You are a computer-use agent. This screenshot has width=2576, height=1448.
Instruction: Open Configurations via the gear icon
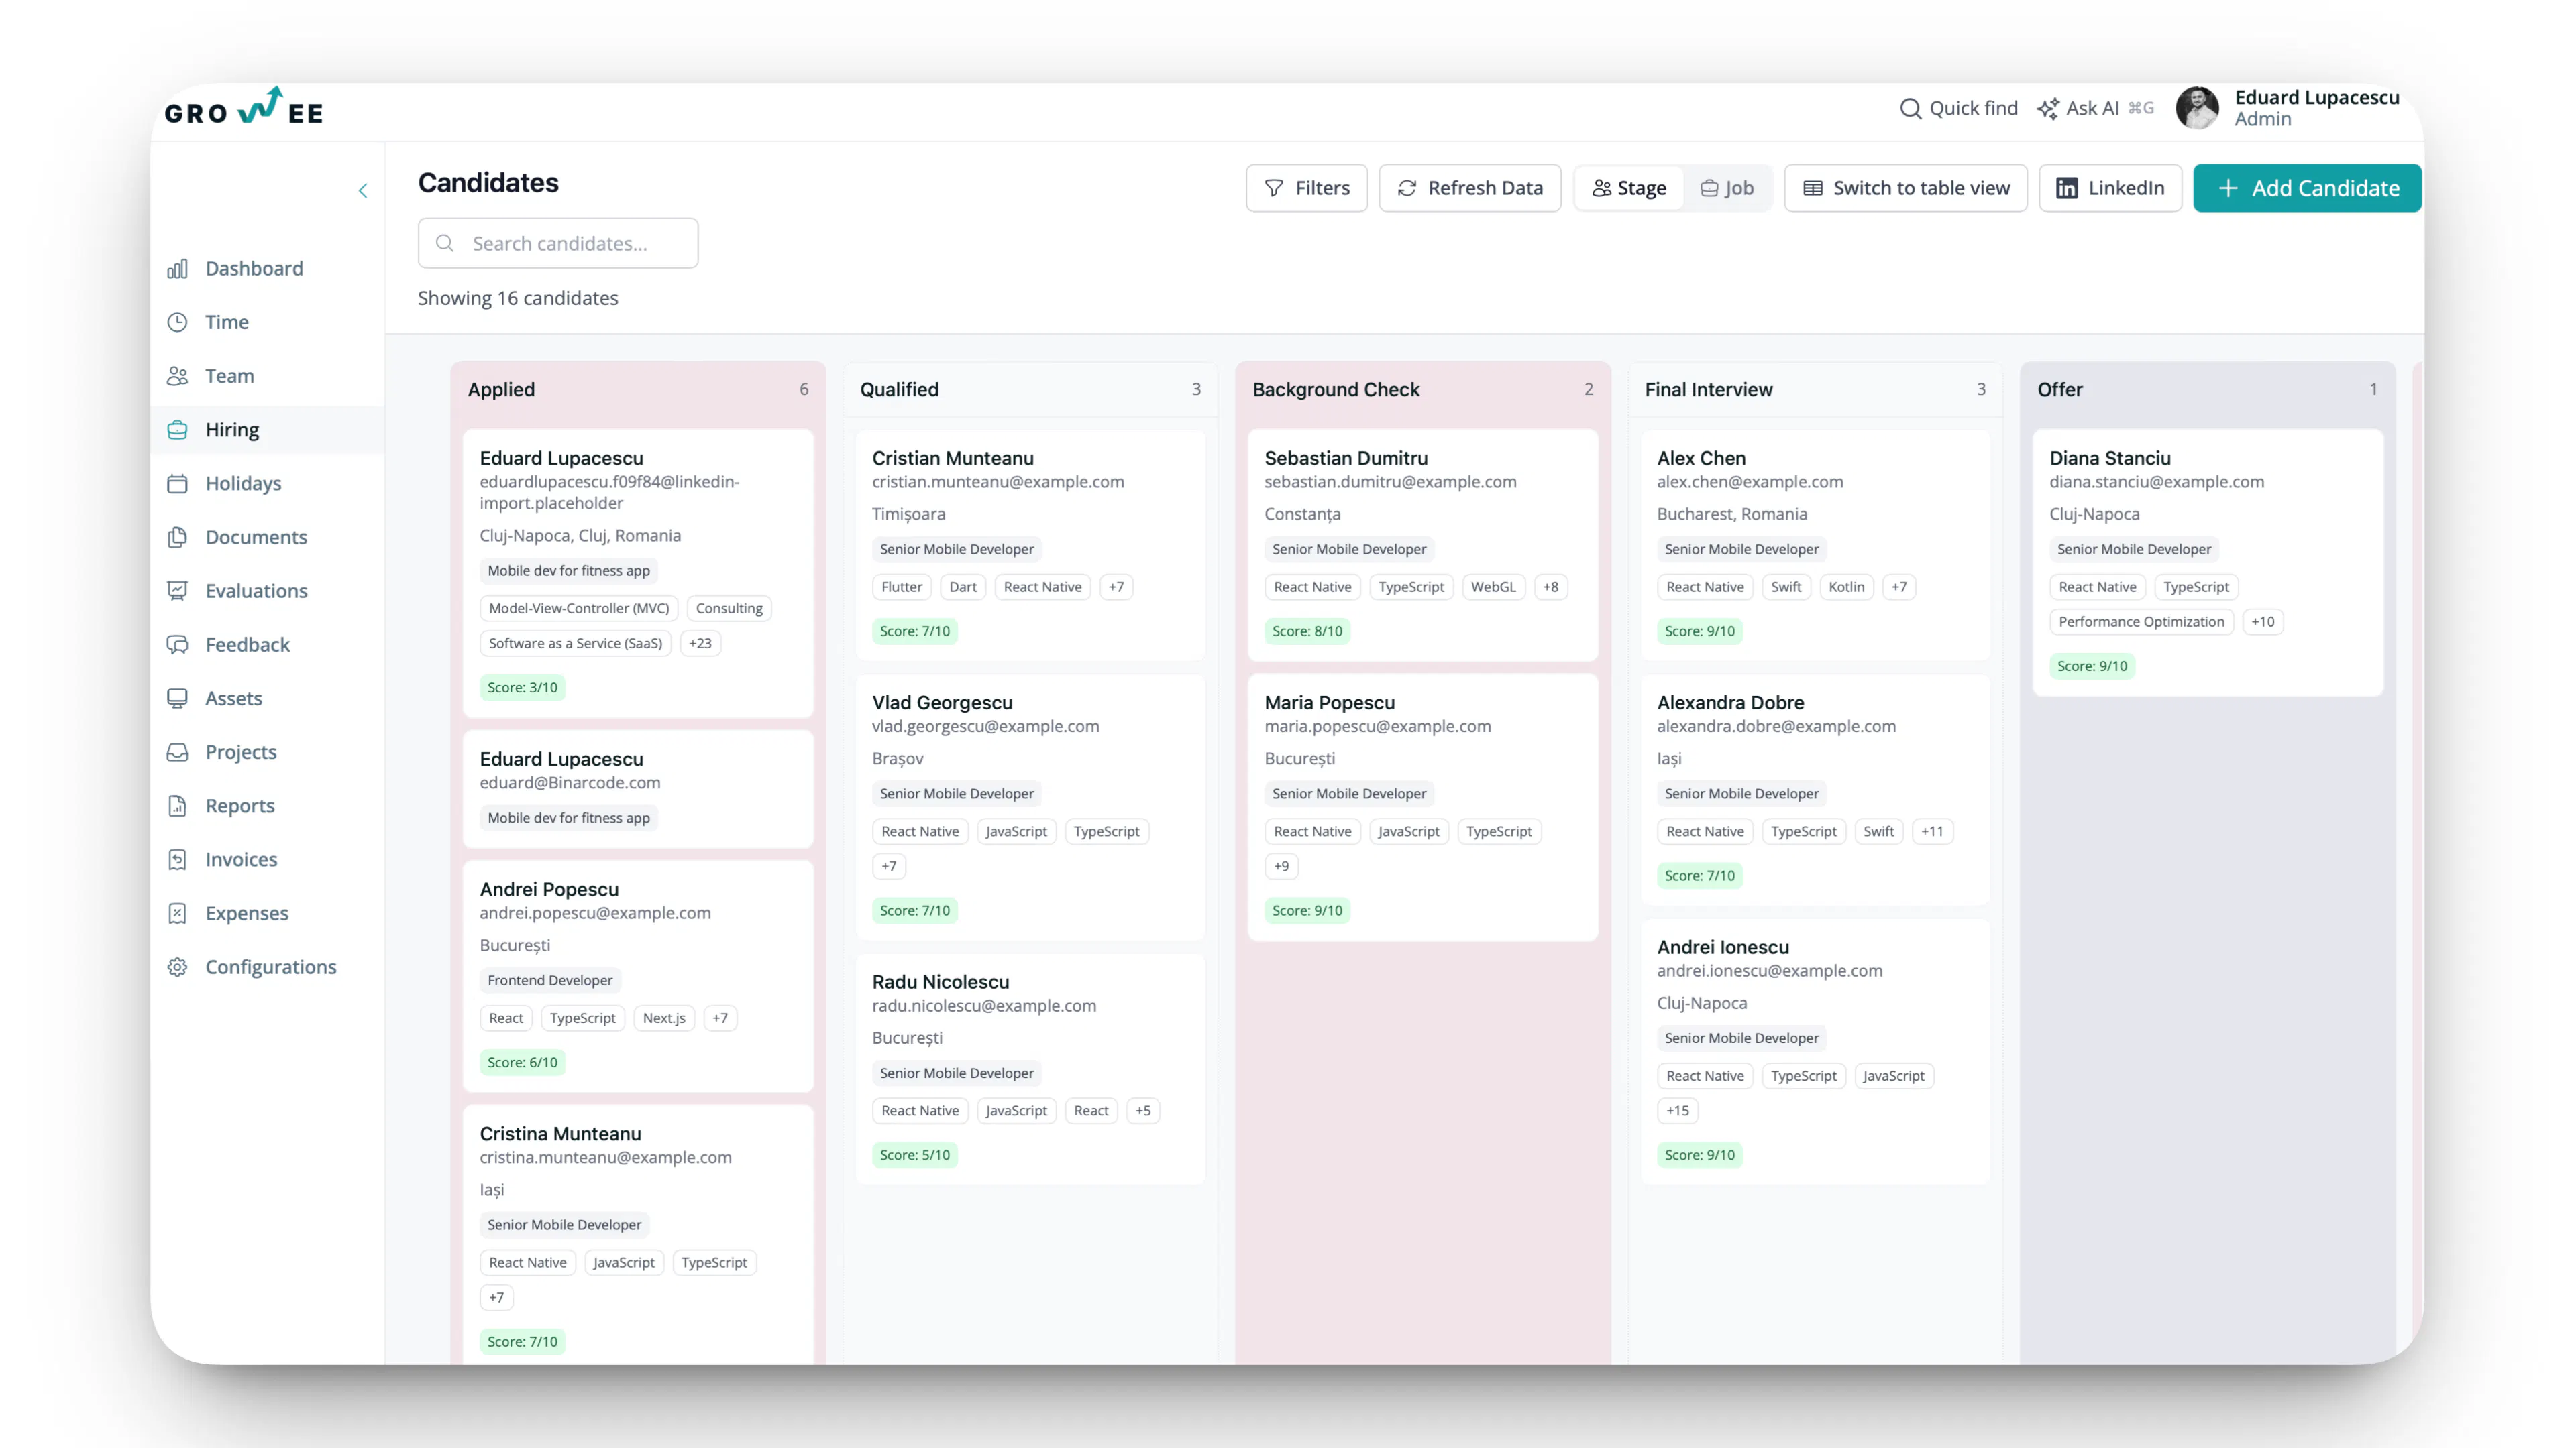coord(178,966)
